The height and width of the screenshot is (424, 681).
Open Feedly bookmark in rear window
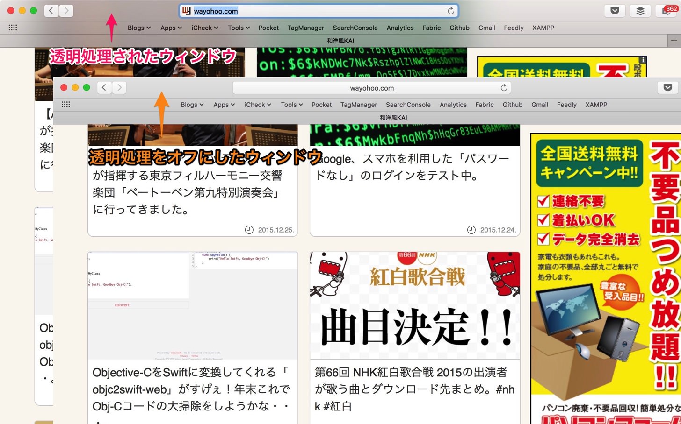point(514,28)
